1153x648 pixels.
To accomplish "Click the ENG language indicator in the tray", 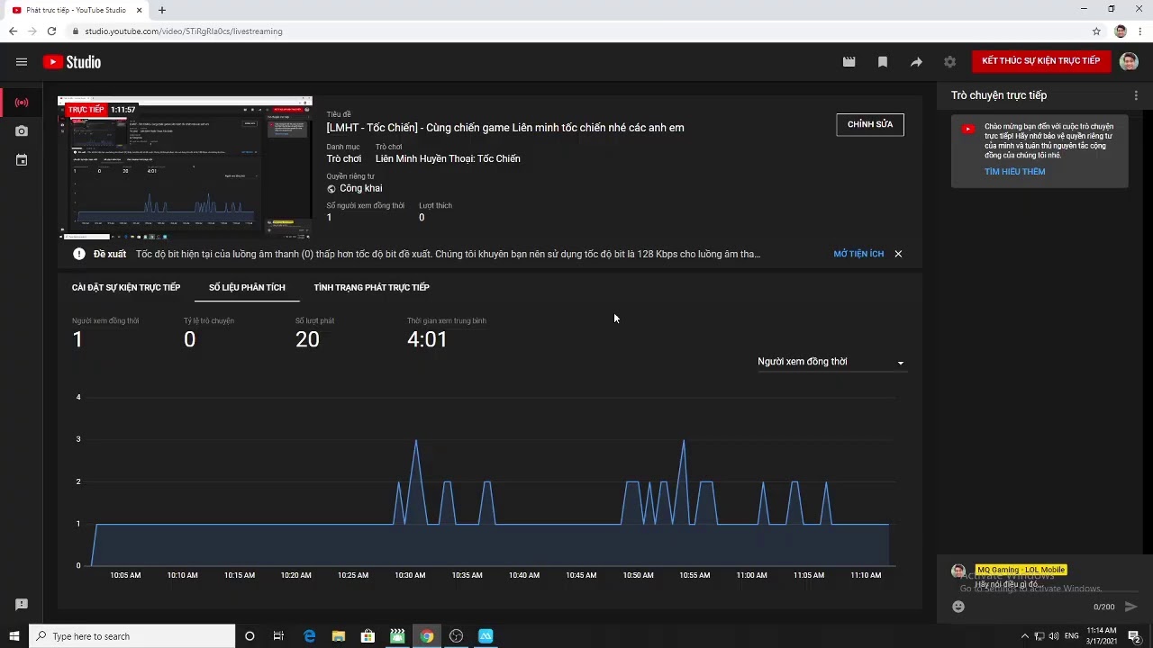I will click(x=1072, y=636).
